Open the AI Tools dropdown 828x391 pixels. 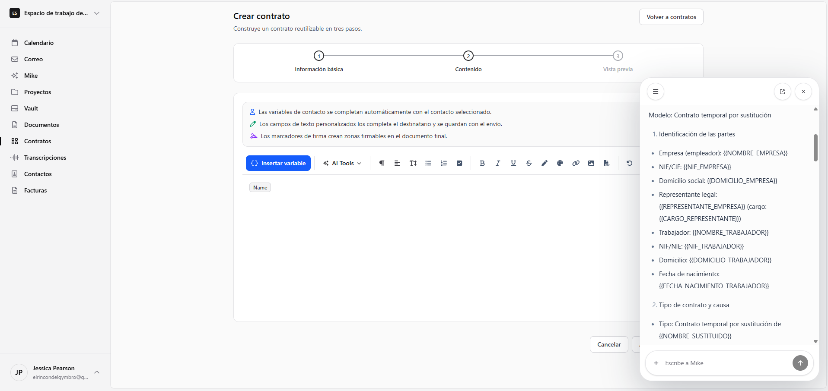(x=342, y=163)
